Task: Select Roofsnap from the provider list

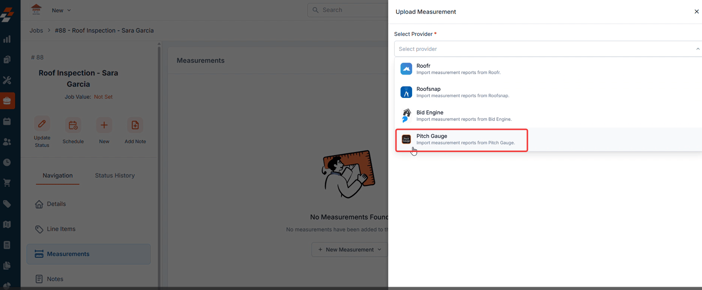Action: (x=548, y=92)
